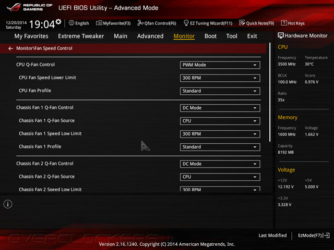This screenshot has height=250, width=334.
Task: Open the Tool tab
Action: point(232,36)
